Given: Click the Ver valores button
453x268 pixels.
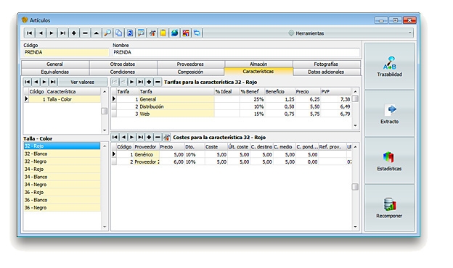Looking at the screenshot, I should click(x=82, y=82).
